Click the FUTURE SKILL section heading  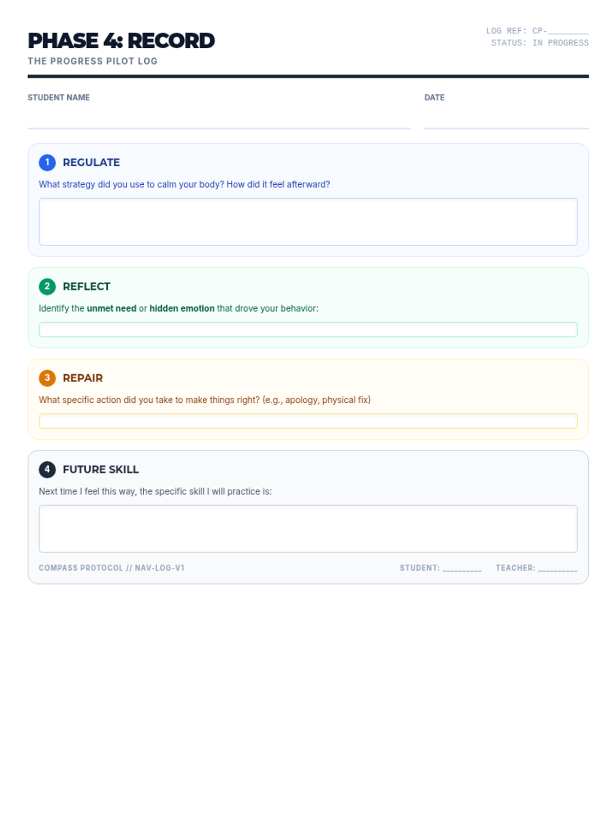(101, 470)
